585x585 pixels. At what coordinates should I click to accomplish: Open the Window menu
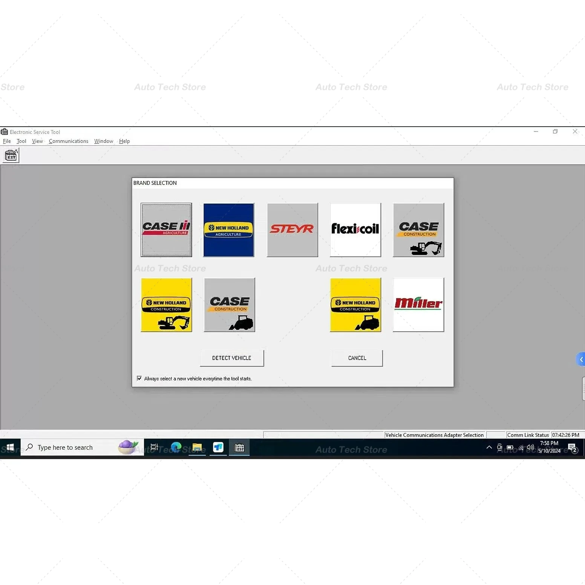[x=104, y=141]
